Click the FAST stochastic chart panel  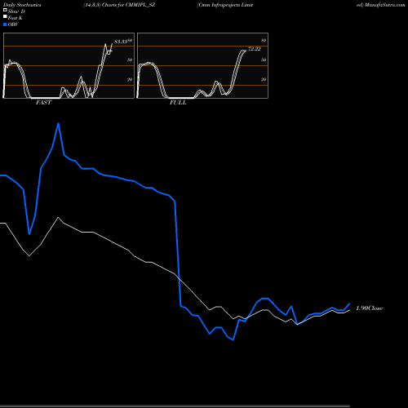(x=69, y=65)
